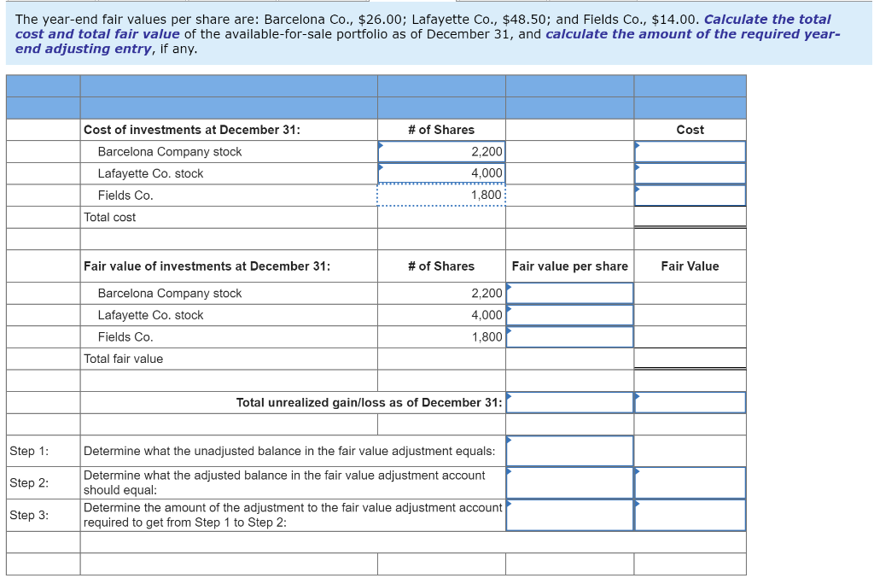Click the 'Step 3:' label
Screen dimensions: 874x584
29,516
